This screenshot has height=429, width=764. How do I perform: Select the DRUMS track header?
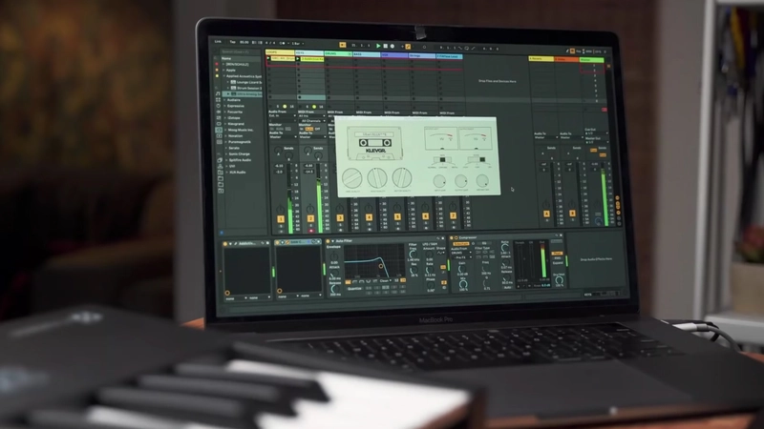pyautogui.click(x=338, y=53)
